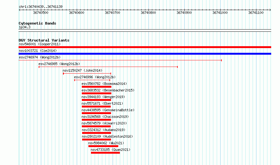
Task: Select the esv3683532 red bar
Action: tap(97, 93)
